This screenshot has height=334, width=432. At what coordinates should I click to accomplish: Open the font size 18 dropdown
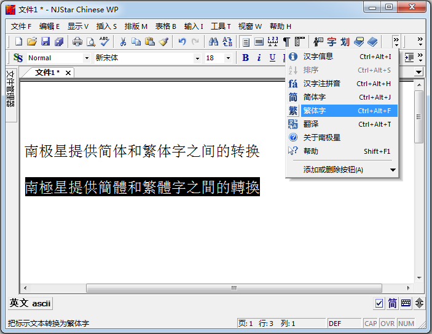point(228,58)
